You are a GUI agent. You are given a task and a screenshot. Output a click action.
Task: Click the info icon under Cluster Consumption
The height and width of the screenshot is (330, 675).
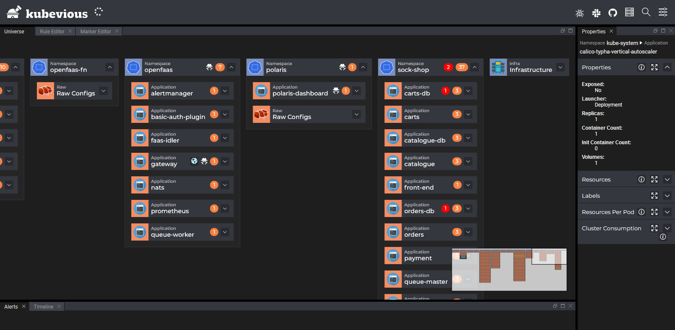click(663, 237)
